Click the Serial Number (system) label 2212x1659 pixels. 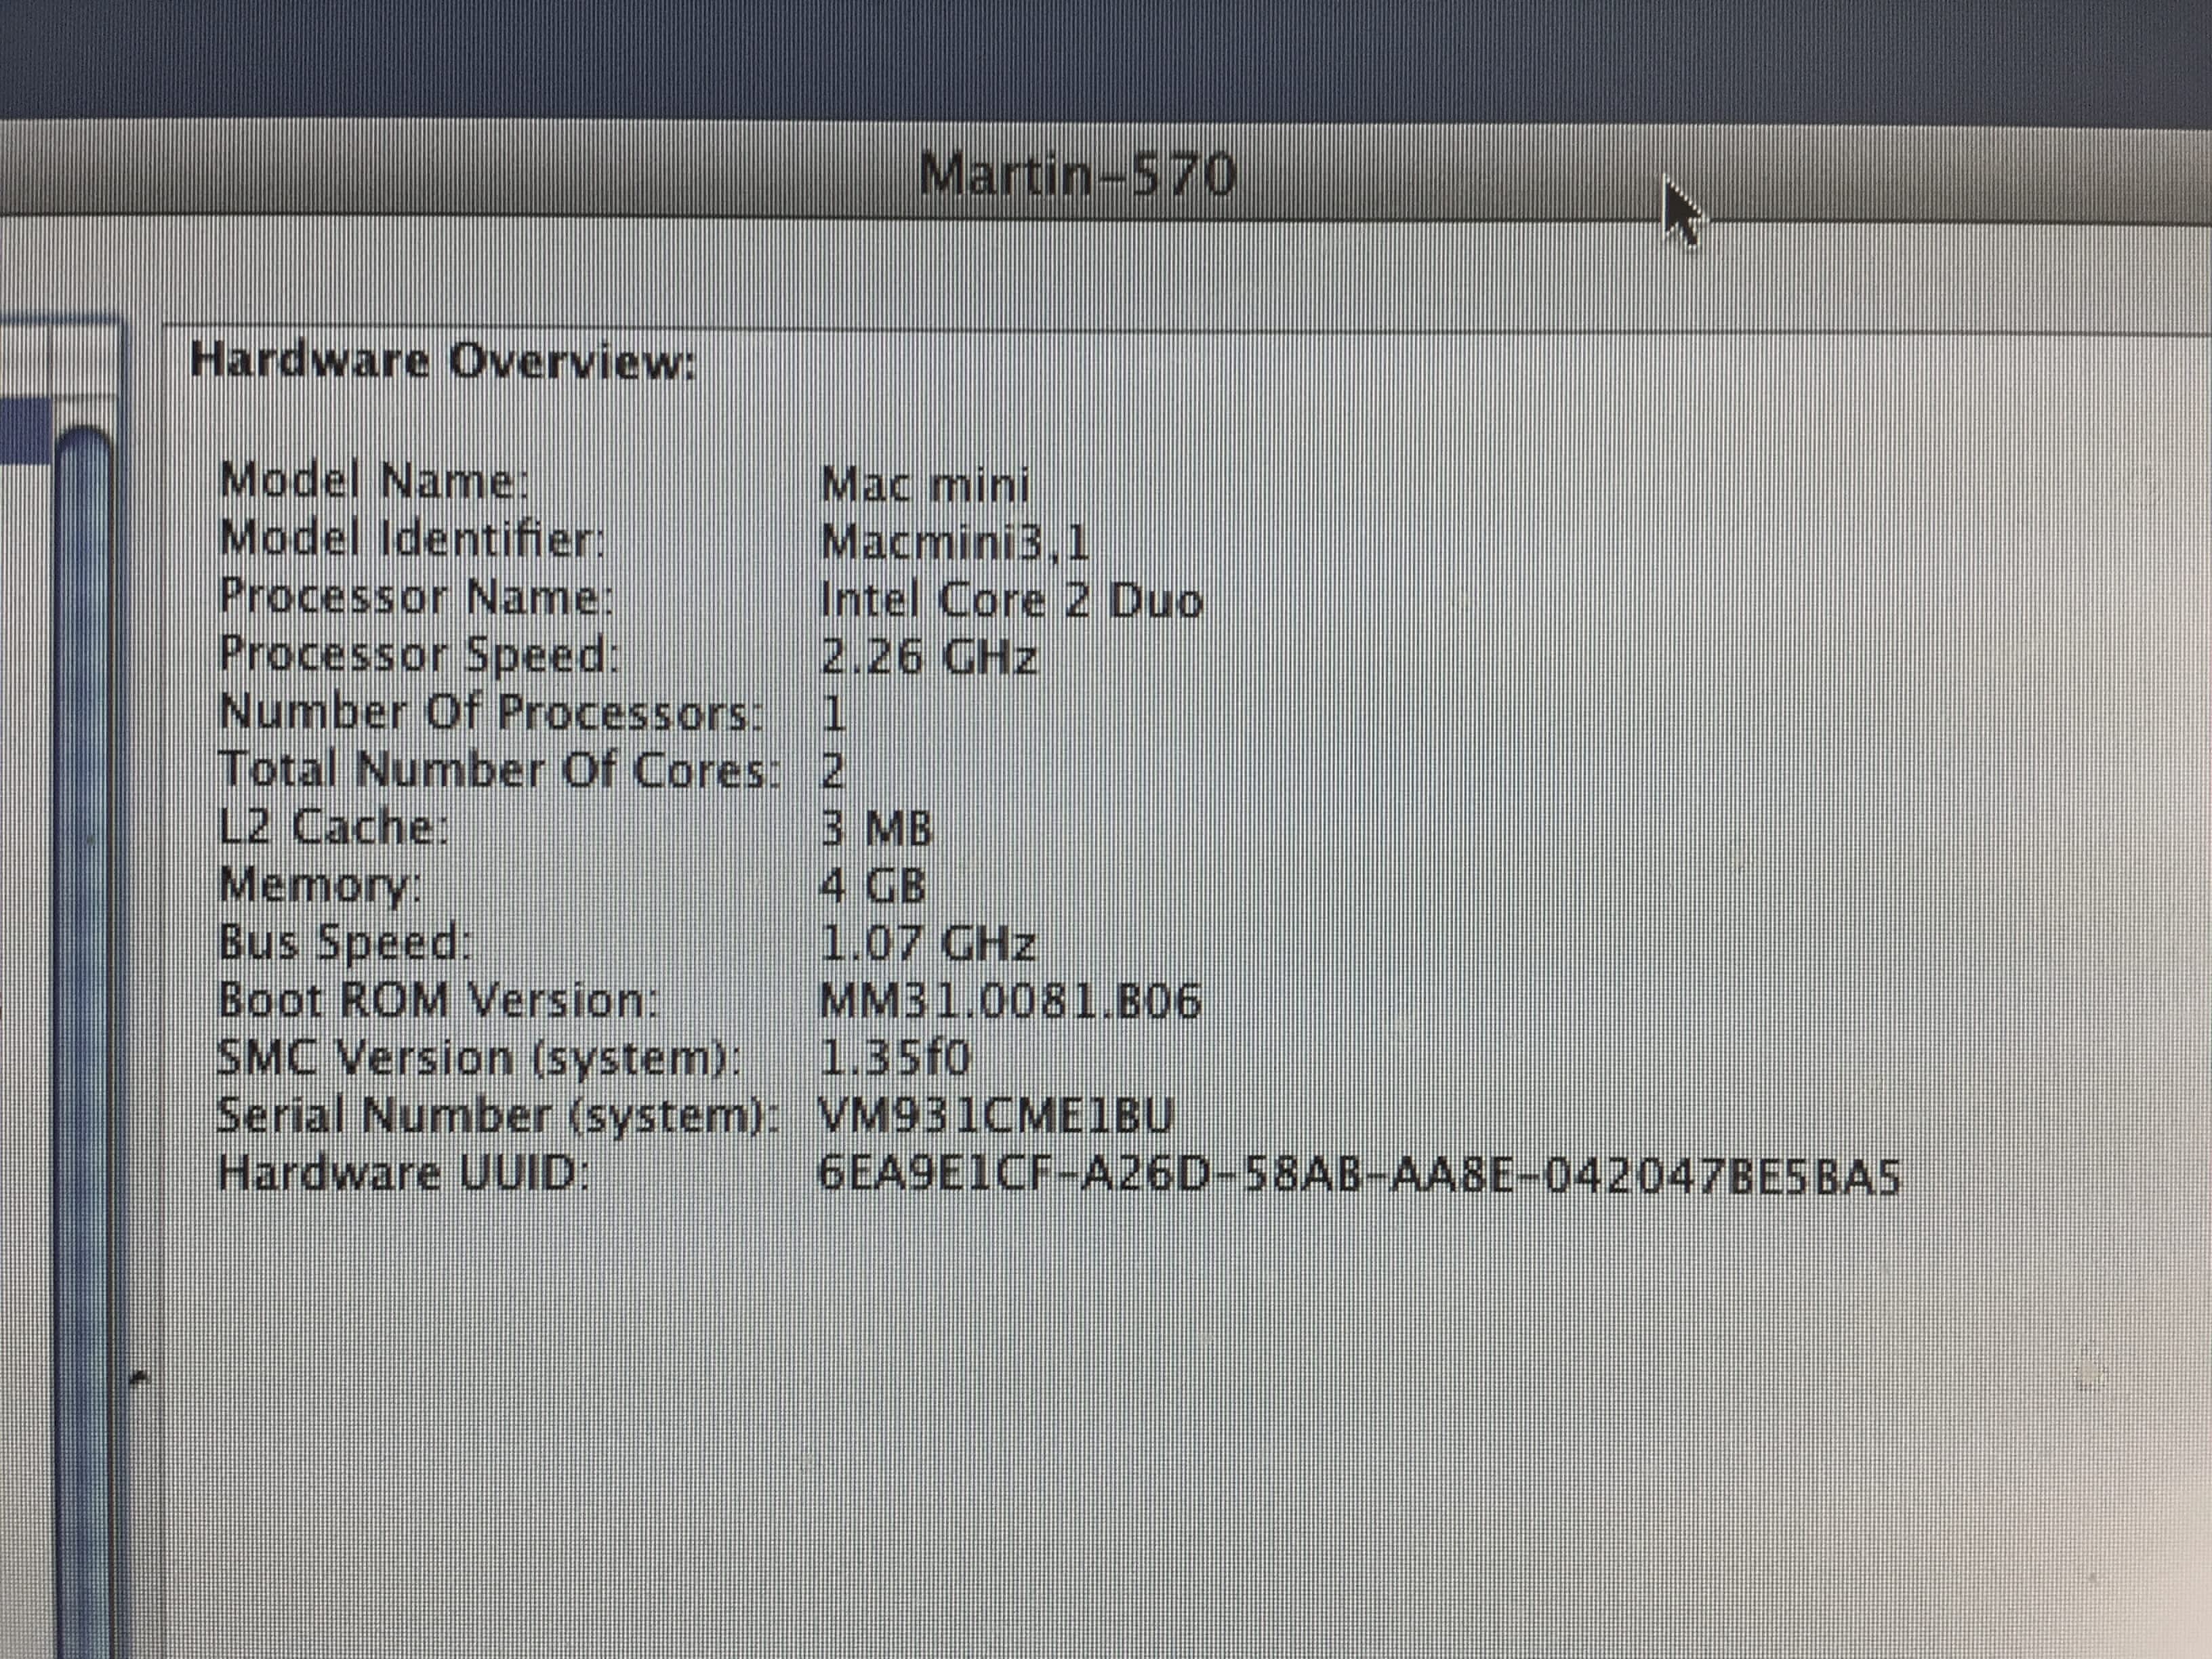(496, 1116)
